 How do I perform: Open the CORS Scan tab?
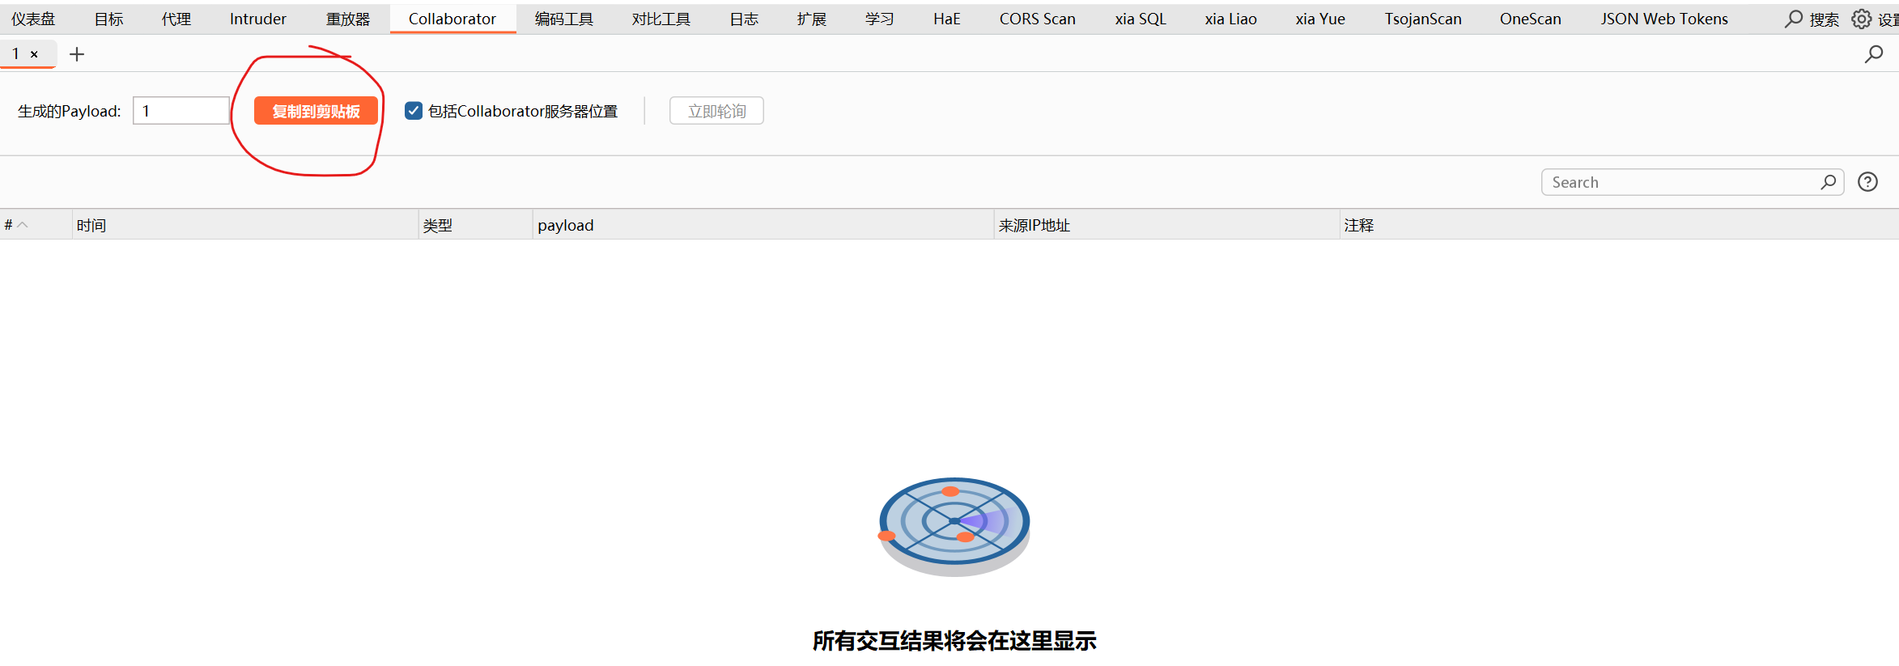(1037, 19)
